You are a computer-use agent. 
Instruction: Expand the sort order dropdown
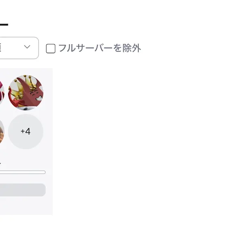tap(19, 48)
